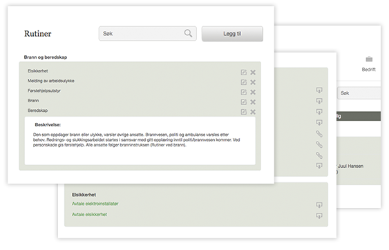This screenshot has width=389, height=250.
Task: Delete the Elsikkerhet routine in Rutiner
Action: [253, 73]
